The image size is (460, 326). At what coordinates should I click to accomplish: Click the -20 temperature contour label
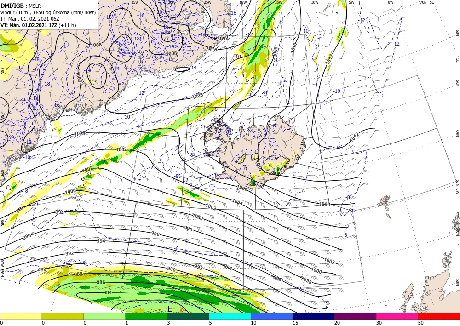coord(159,12)
